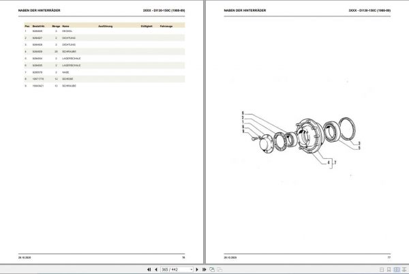Image resolution: width=409 pixels, height=274 pixels.
Task: Click the date in the left page footer
Action: [25, 258]
